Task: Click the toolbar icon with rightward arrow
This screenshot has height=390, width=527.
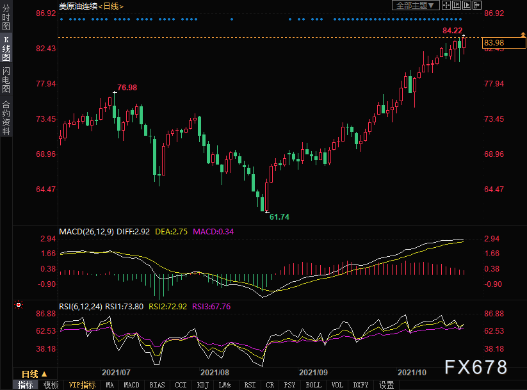Action: [477, 5]
